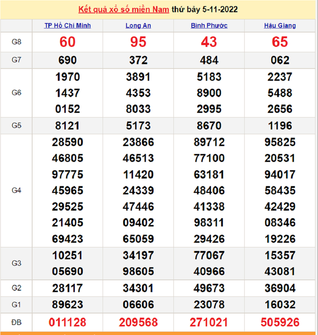Image resolution: width=318 pixels, height=335 pixels.
Task: Click the ĐB row label
Action: [x=16, y=322]
